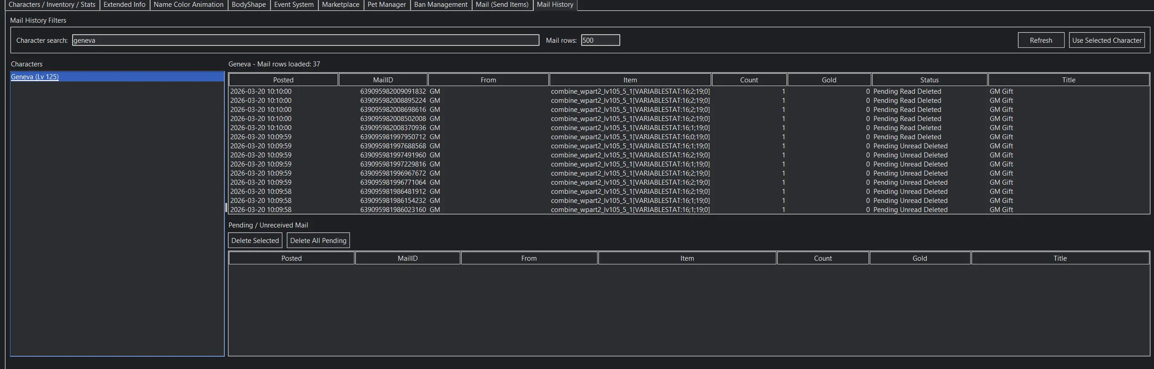Go to the Marketplace tab
This screenshot has height=369, width=1154.
tap(341, 5)
